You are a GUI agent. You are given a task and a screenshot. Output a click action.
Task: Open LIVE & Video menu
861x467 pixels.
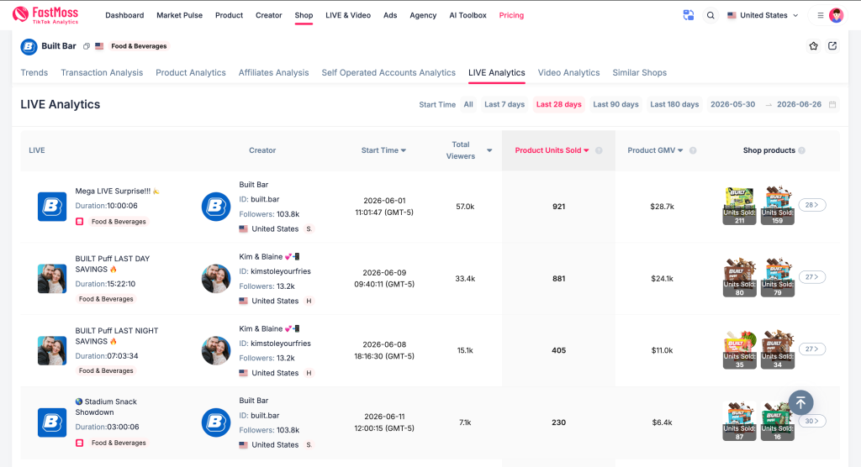[348, 15]
